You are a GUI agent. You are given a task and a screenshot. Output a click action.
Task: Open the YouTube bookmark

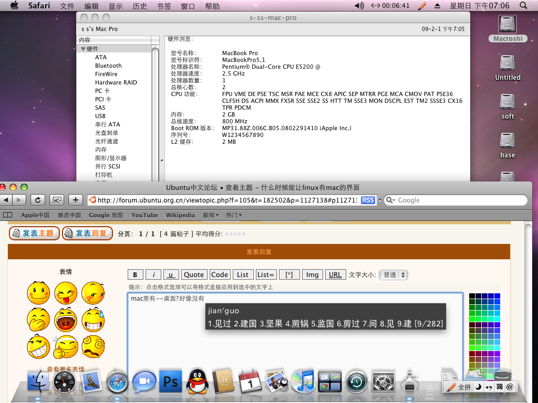point(144,215)
